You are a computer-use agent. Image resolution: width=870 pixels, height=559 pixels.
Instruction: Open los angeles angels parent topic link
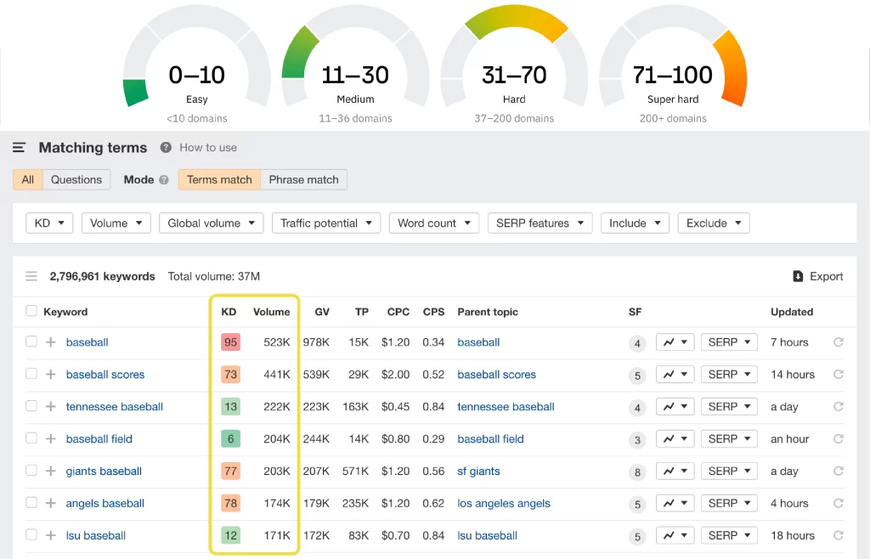504,503
